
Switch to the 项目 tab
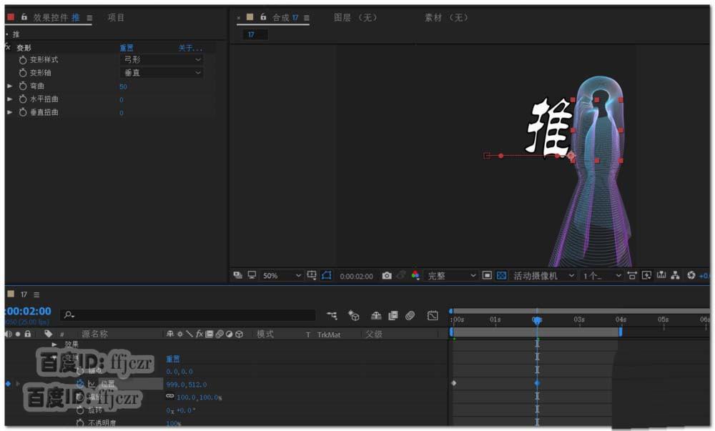pos(117,17)
